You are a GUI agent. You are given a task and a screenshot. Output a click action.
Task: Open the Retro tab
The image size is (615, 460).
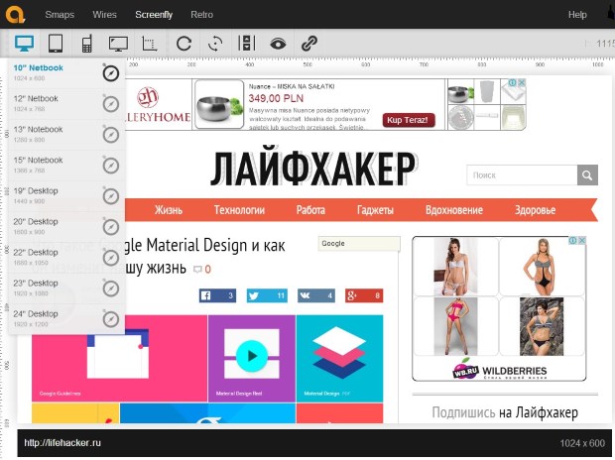click(201, 15)
